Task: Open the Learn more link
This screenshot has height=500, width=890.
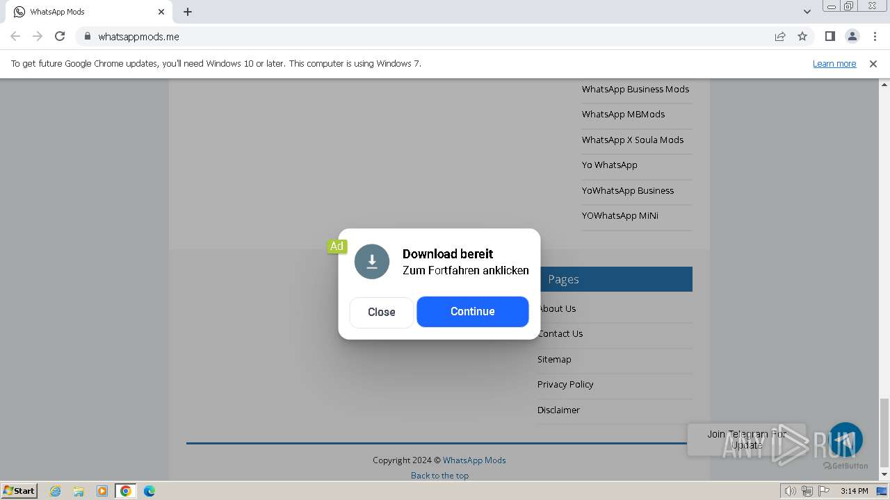Action: tap(834, 63)
